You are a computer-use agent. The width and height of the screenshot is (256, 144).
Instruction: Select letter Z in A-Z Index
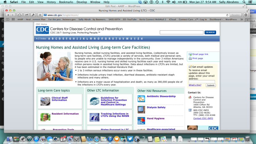pos(138,38)
